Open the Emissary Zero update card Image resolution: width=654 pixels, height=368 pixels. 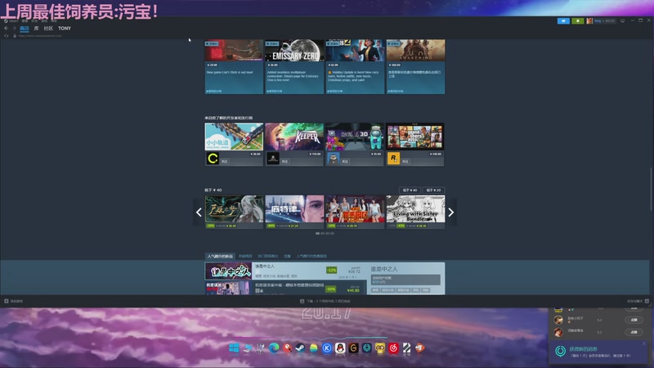pyautogui.click(x=294, y=67)
